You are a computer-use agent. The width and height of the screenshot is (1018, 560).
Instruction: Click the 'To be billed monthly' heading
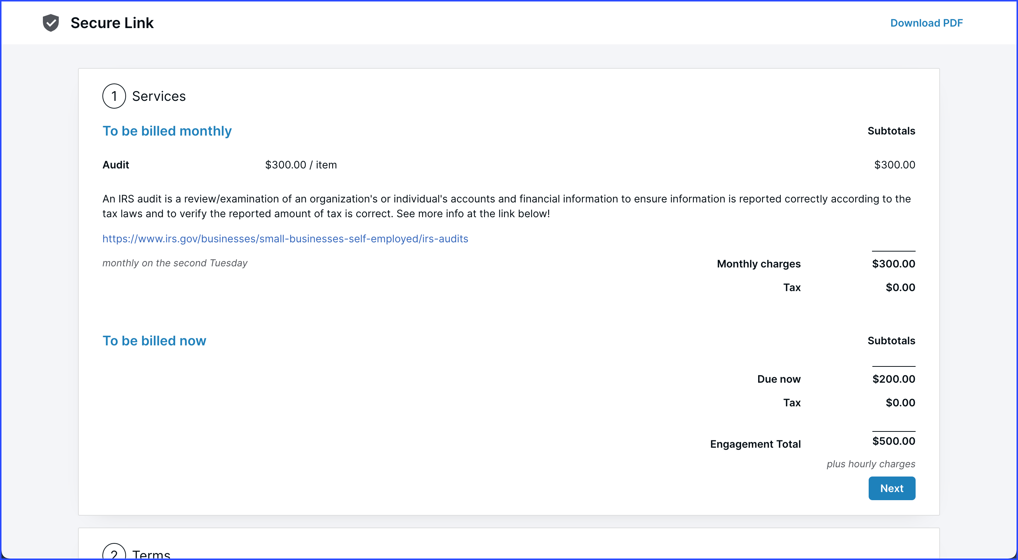point(167,131)
